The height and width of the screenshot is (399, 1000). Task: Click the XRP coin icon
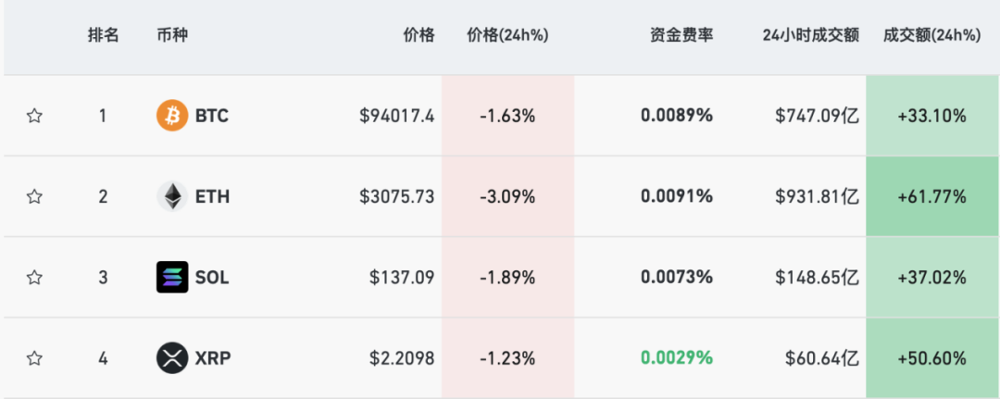tap(172, 358)
